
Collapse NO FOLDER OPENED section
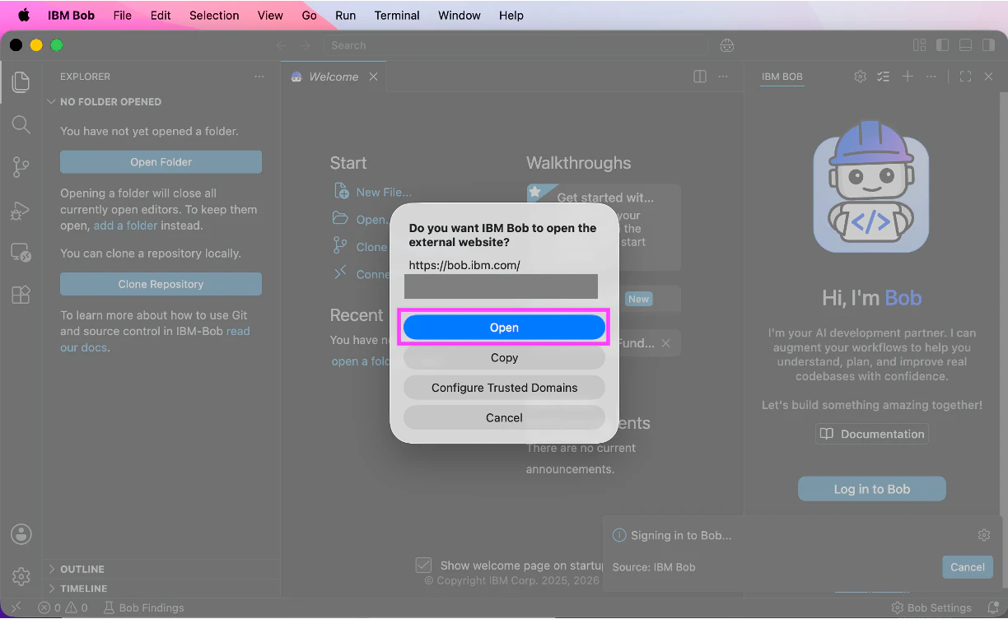point(110,102)
